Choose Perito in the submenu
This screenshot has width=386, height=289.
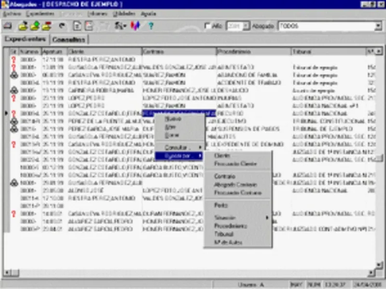[x=221, y=205]
